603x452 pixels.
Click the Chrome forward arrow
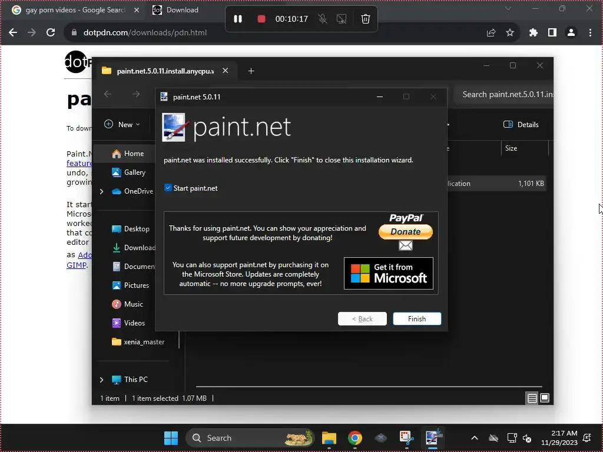click(x=32, y=33)
